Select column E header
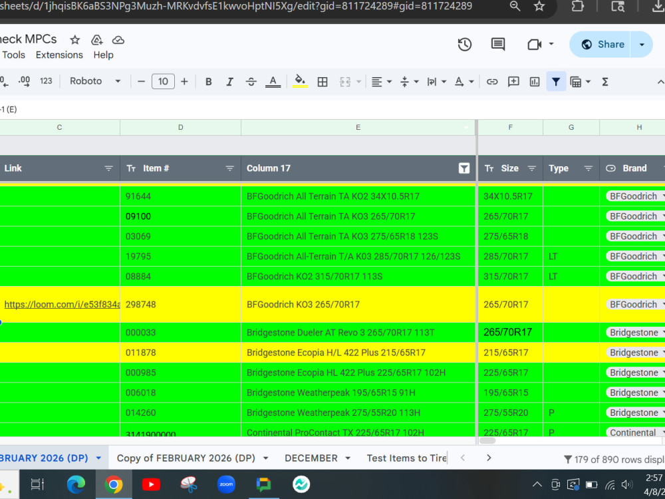The height and width of the screenshot is (499, 665). (x=358, y=127)
